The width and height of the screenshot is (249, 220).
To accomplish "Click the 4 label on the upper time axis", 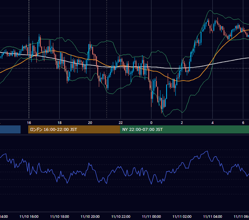I will pyautogui.click(x=212, y=123).
